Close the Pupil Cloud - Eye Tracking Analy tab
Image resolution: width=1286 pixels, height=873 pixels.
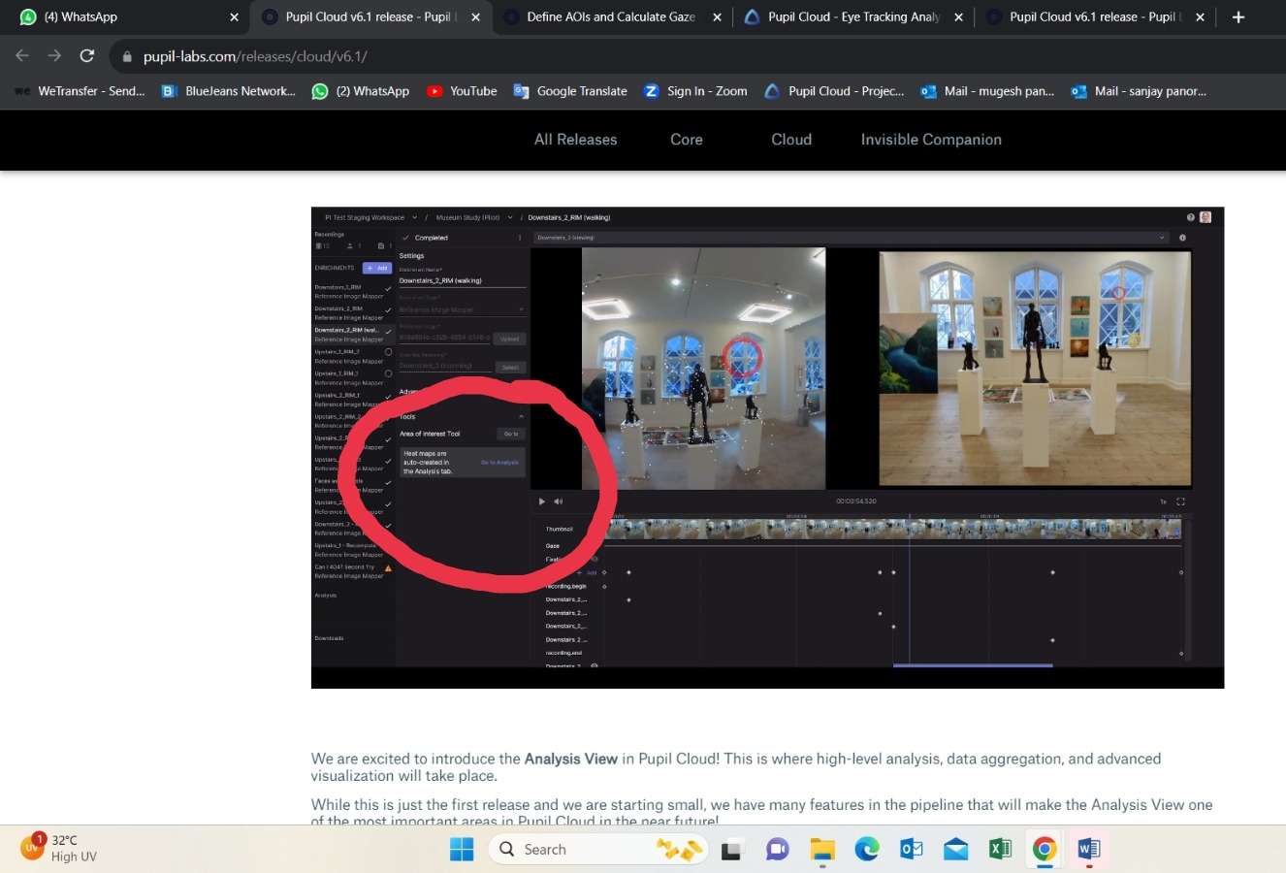[x=958, y=16]
